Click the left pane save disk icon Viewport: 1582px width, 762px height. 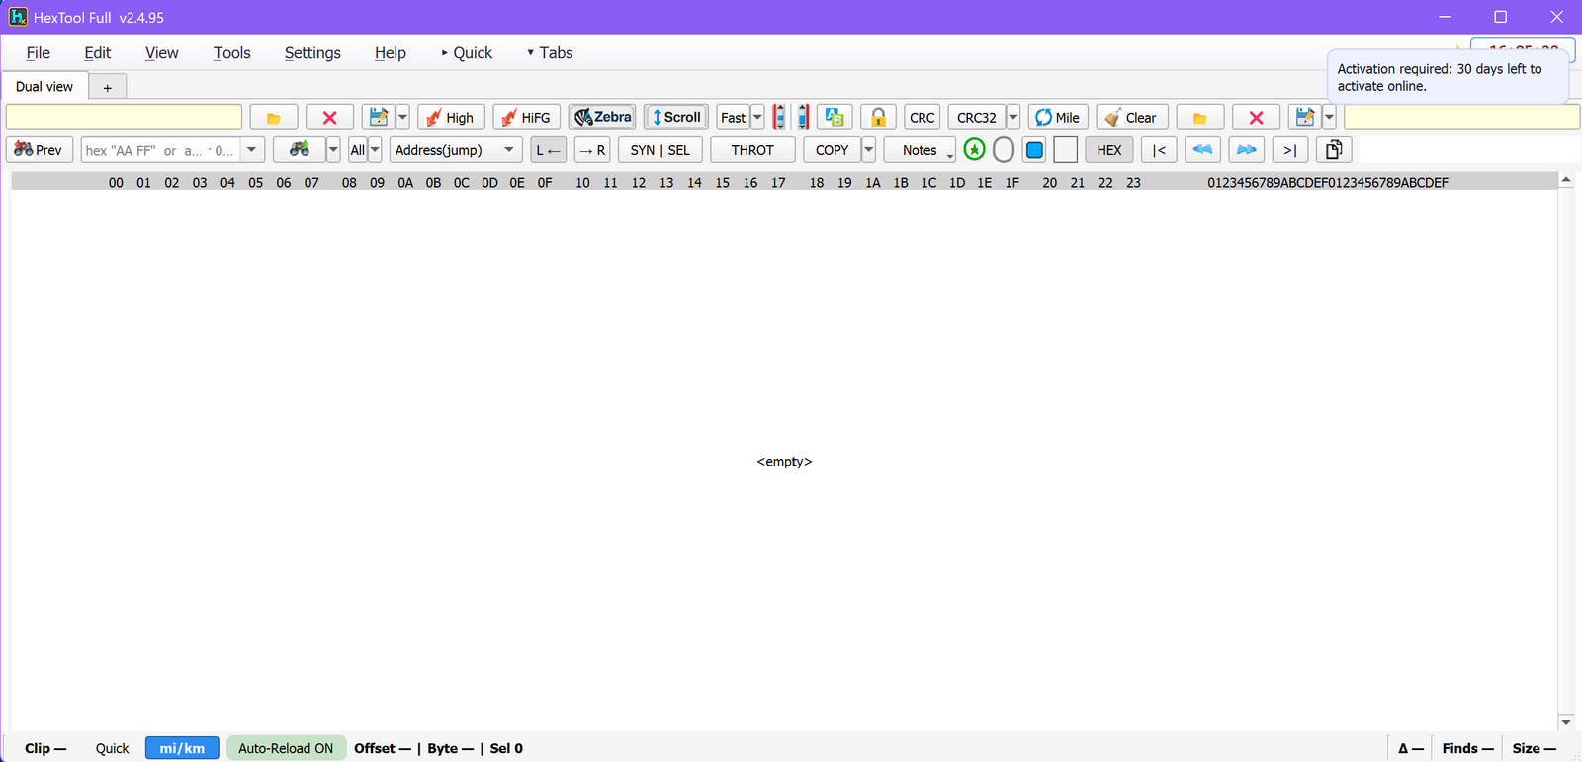pos(378,118)
